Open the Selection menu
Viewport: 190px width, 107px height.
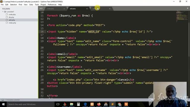[x=13, y=4]
